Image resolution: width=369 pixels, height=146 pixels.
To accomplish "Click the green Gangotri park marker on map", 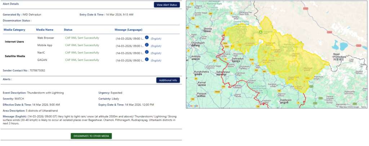I will tap(260, 32).
